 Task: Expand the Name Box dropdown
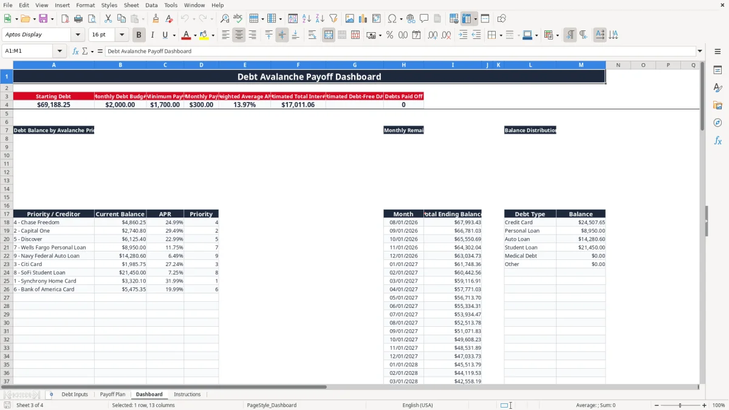pyautogui.click(x=60, y=51)
